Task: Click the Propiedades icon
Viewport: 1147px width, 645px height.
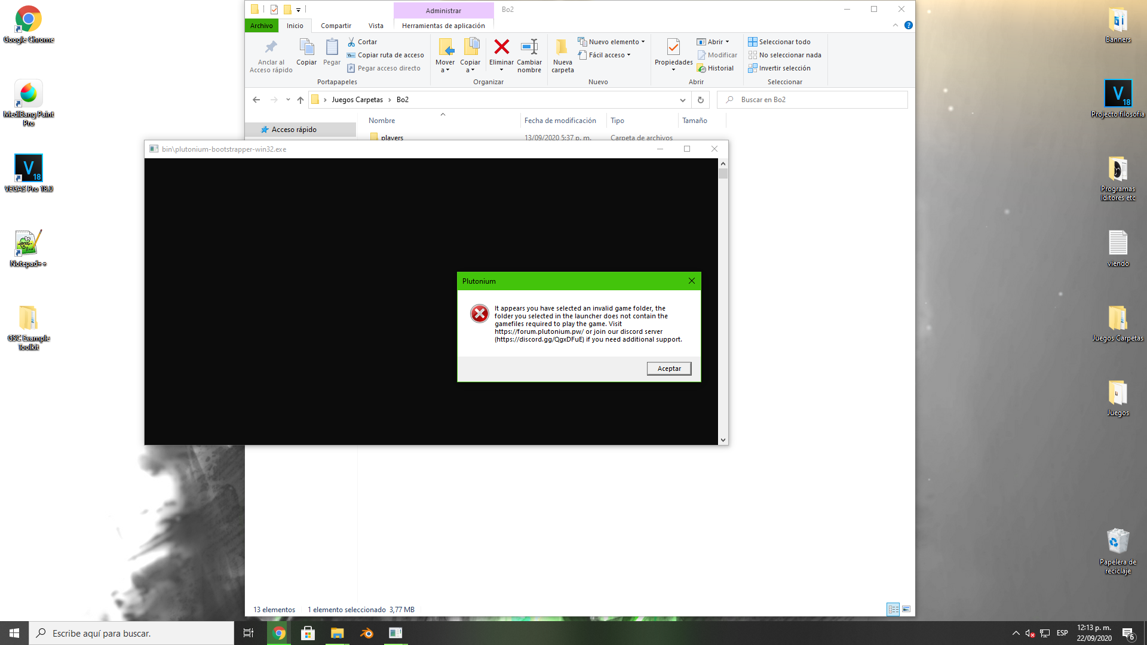Action: pyautogui.click(x=673, y=47)
